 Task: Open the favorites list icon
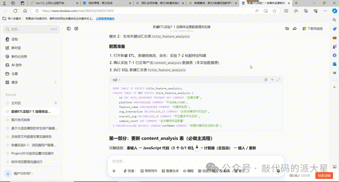pos(296,11)
